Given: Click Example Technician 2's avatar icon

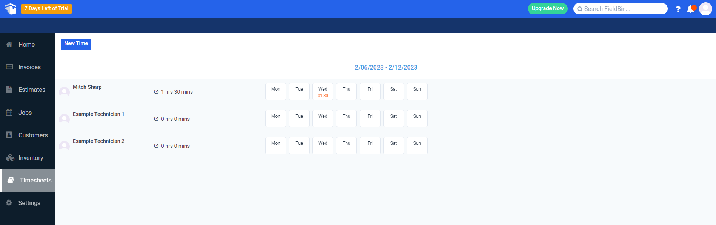Looking at the screenshot, I should (x=65, y=146).
